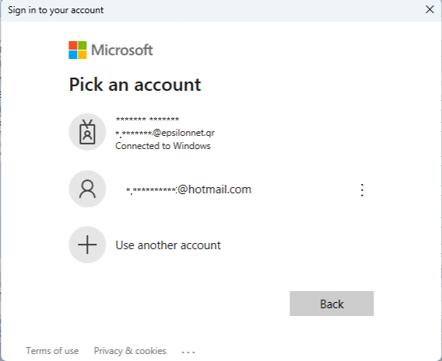The height and width of the screenshot is (361, 442).
Task: Click the work badge account avatar icon
Action: tap(87, 132)
